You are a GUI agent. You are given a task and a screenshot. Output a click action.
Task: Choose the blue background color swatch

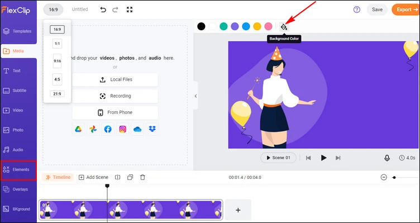coord(246,26)
